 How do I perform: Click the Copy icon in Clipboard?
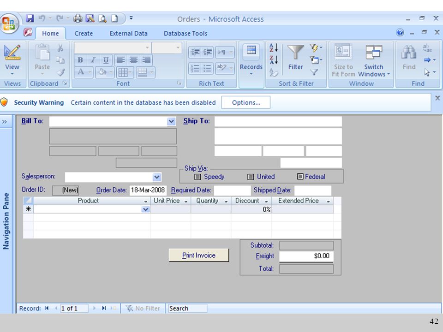(60, 60)
